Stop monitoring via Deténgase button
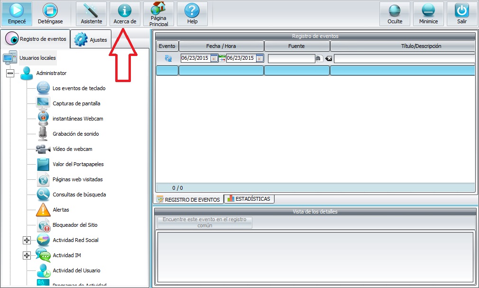This screenshot has width=479, height=288. (50, 14)
